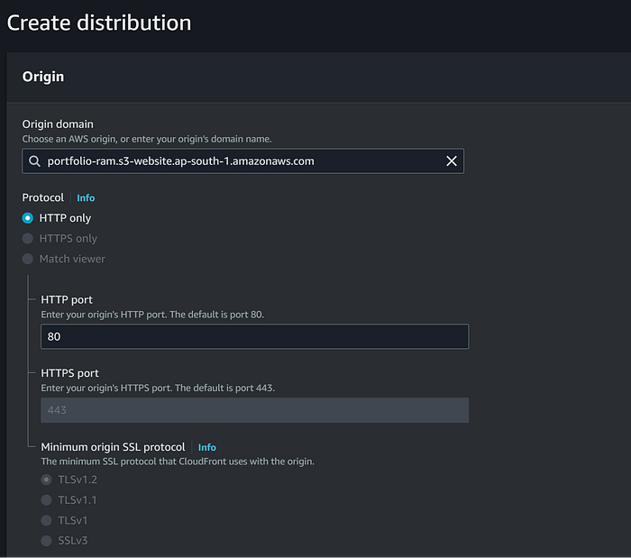Click the Minimum origin SSL protocol label

(x=113, y=447)
